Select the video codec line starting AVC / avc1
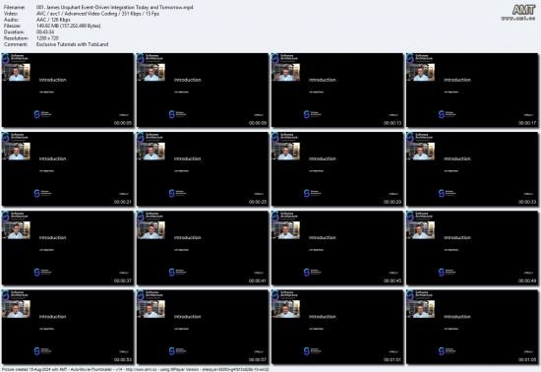541x372 pixels. (x=97, y=14)
